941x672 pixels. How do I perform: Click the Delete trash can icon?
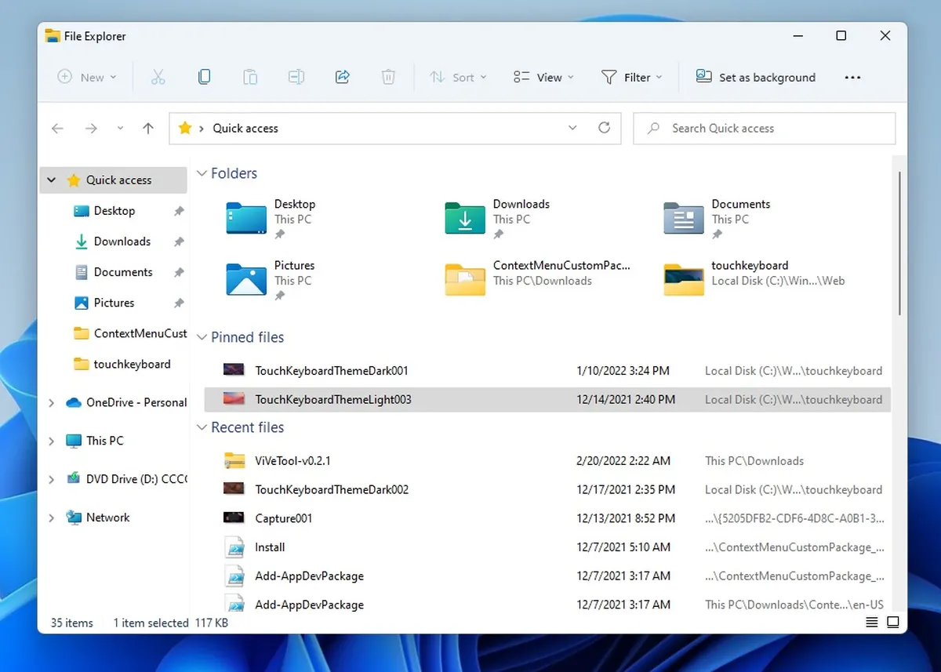click(388, 77)
